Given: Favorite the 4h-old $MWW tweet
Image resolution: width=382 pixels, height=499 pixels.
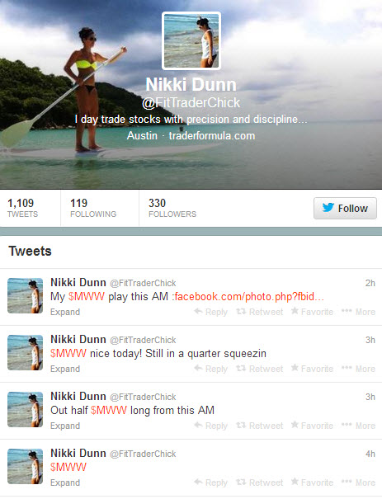Looking at the screenshot, I should [x=312, y=483].
